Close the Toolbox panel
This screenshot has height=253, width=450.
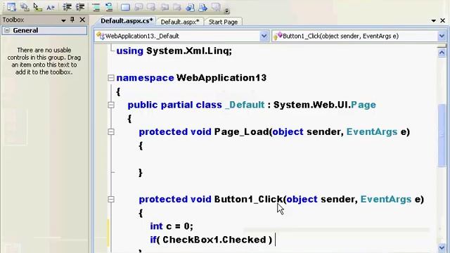tap(82, 20)
